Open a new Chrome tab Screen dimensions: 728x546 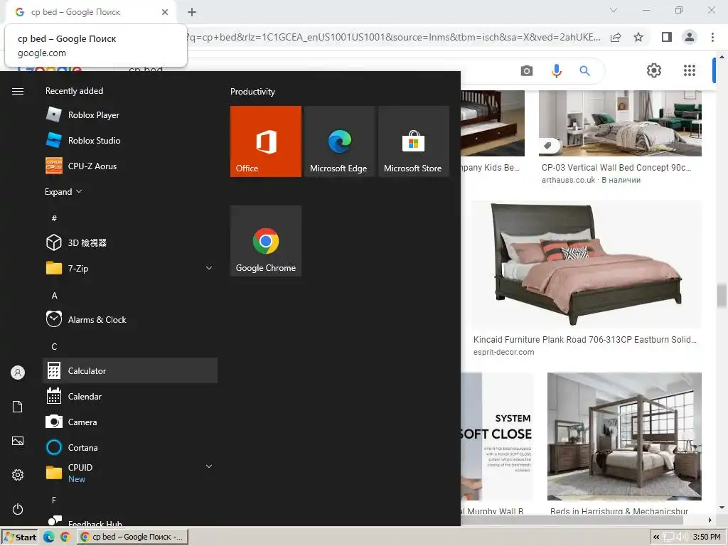(192, 12)
